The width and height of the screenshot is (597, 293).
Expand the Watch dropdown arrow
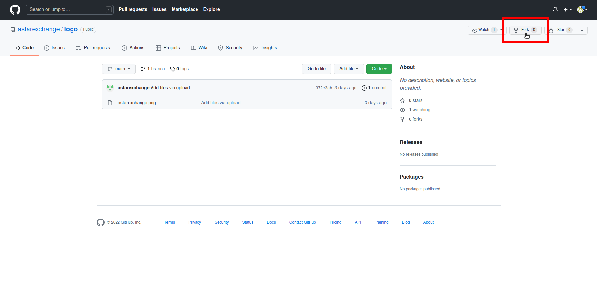click(x=501, y=30)
